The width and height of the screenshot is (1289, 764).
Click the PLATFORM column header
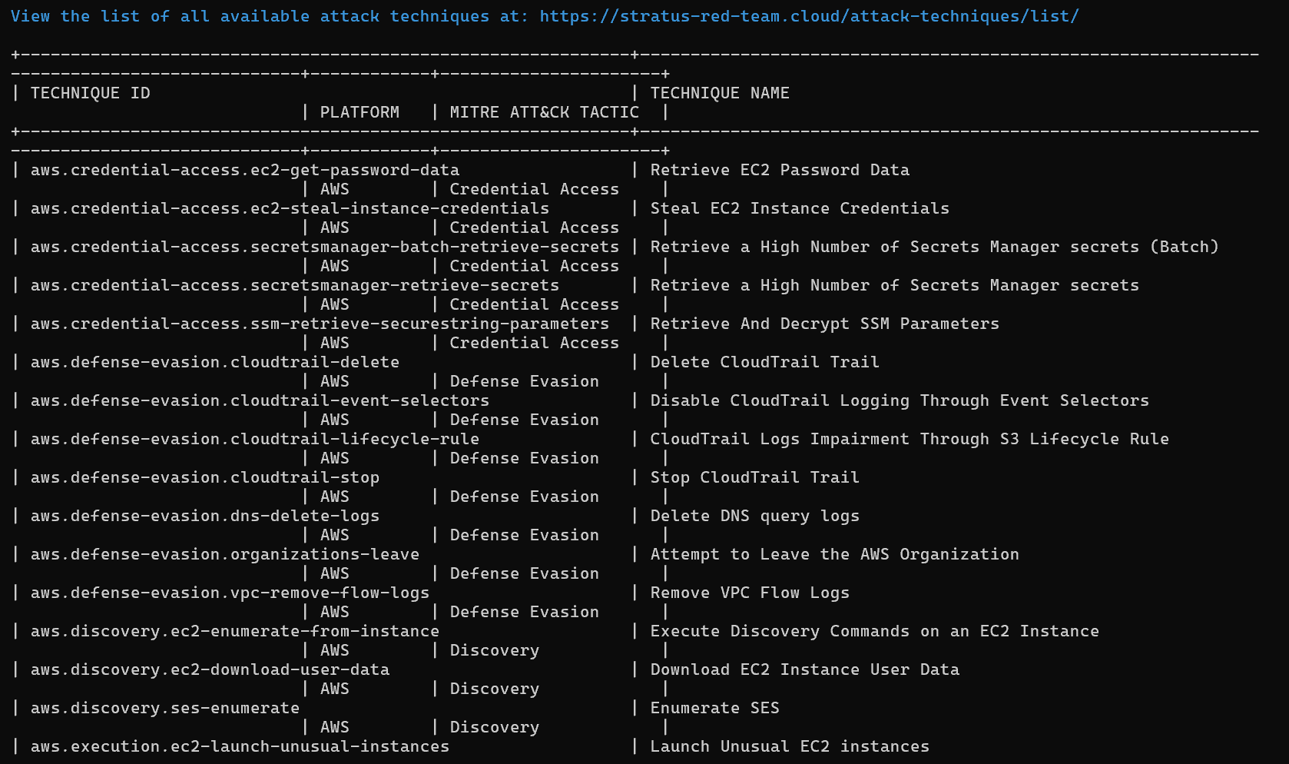pos(360,112)
